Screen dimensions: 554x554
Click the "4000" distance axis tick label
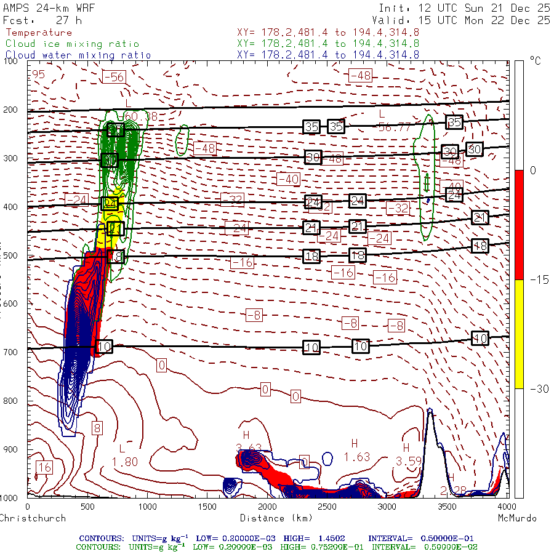point(507,507)
